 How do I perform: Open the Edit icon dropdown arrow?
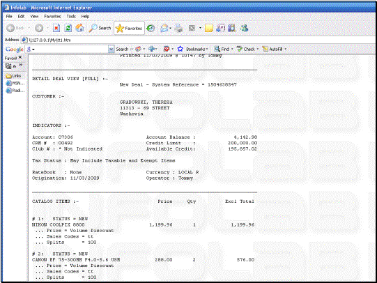tap(200, 28)
